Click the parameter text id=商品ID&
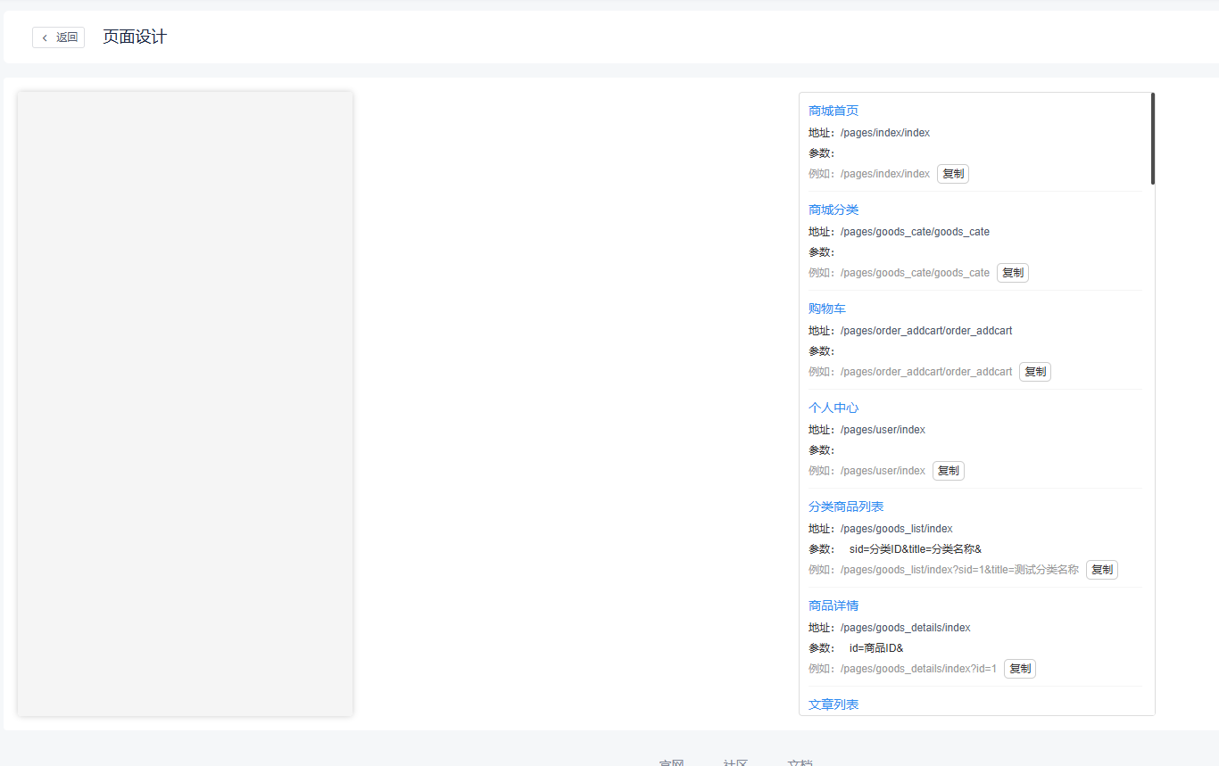1219x766 pixels. [876, 648]
